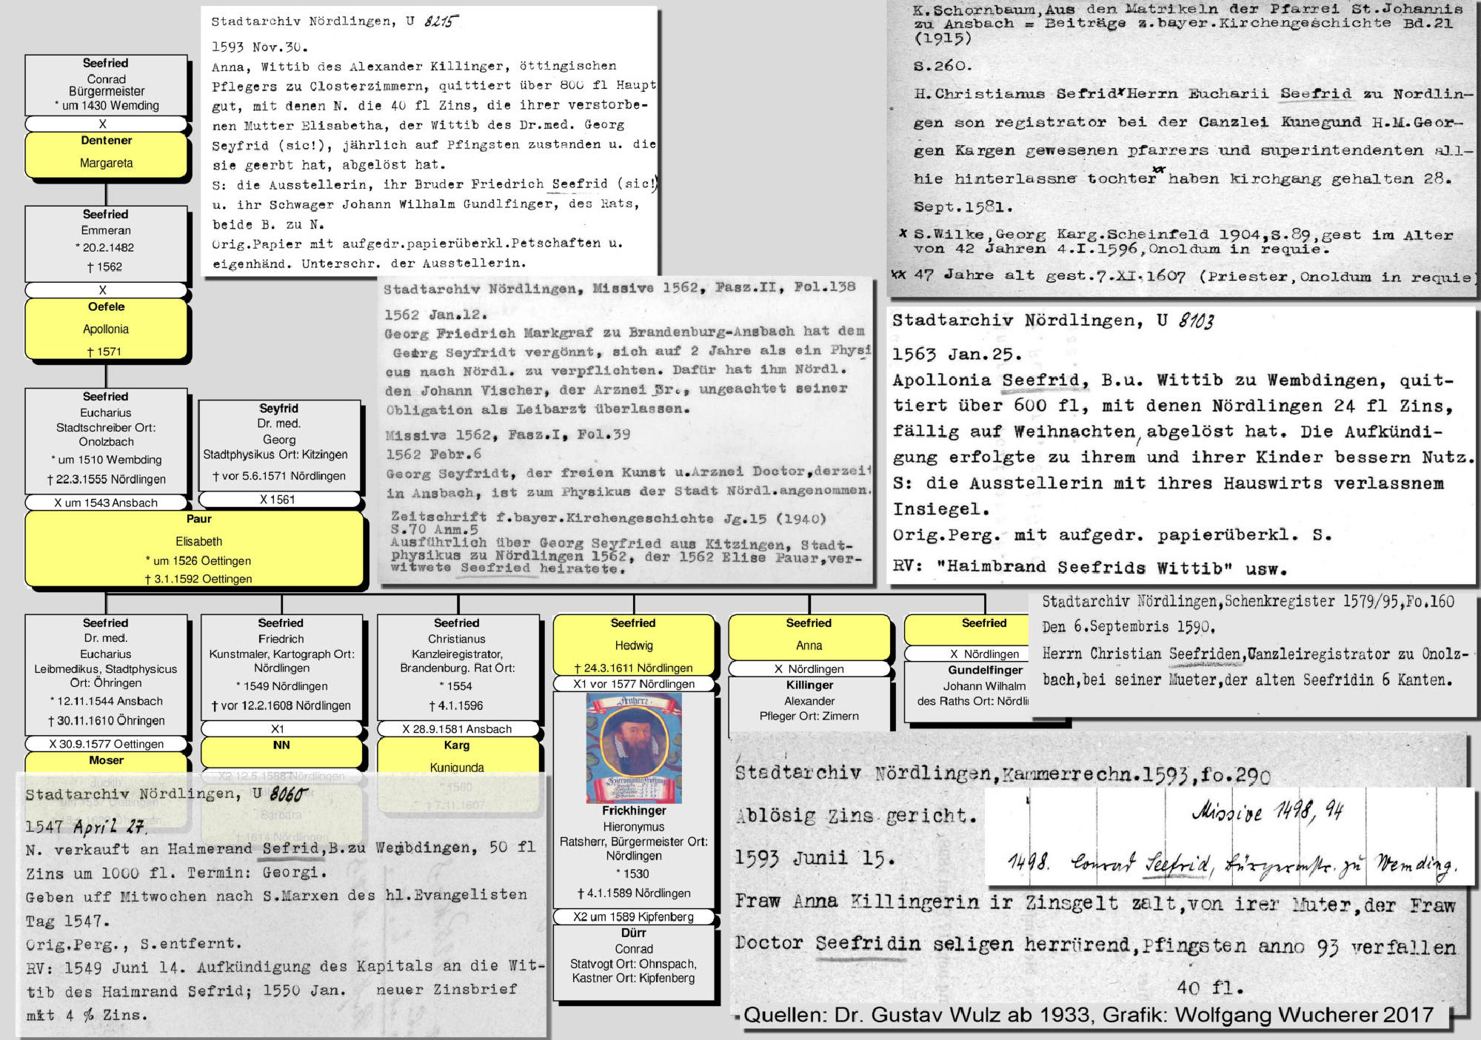
Task: Click Alexander Killinger Pfleger box
Action: coord(809,700)
